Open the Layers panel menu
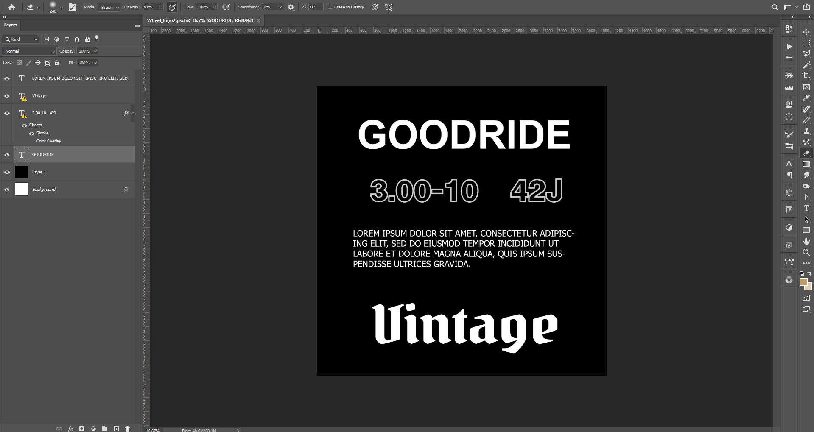Image resolution: width=814 pixels, height=432 pixels. pos(137,25)
